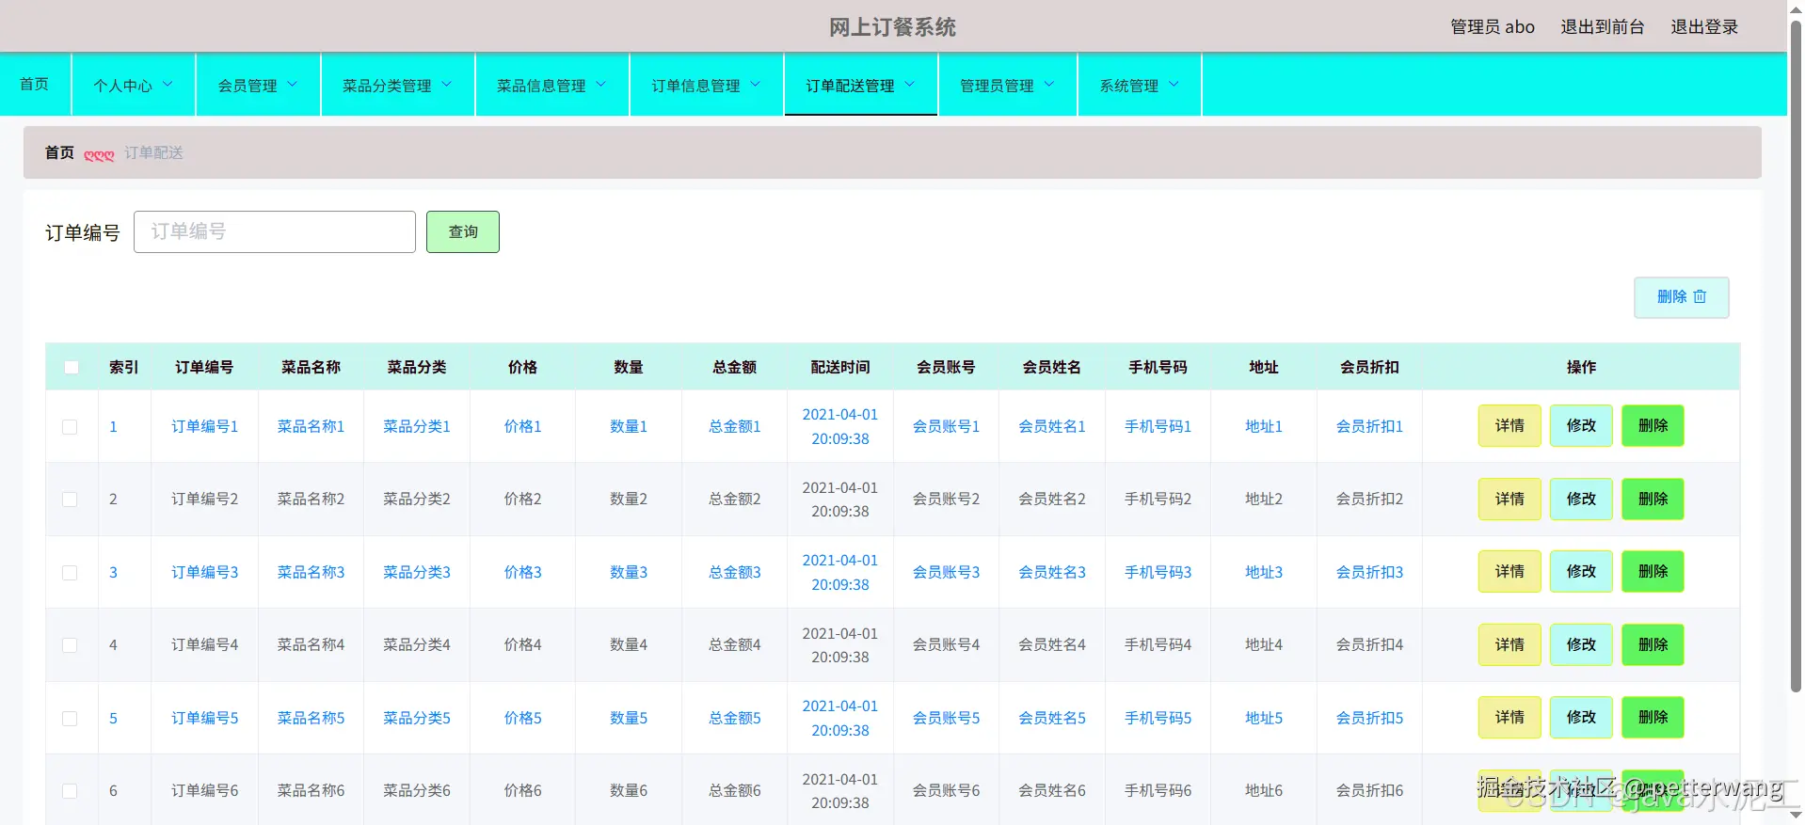Open the 管理员管理 dropdown menu
The height and width of the screenshot is (825, 1805).
1007,85
